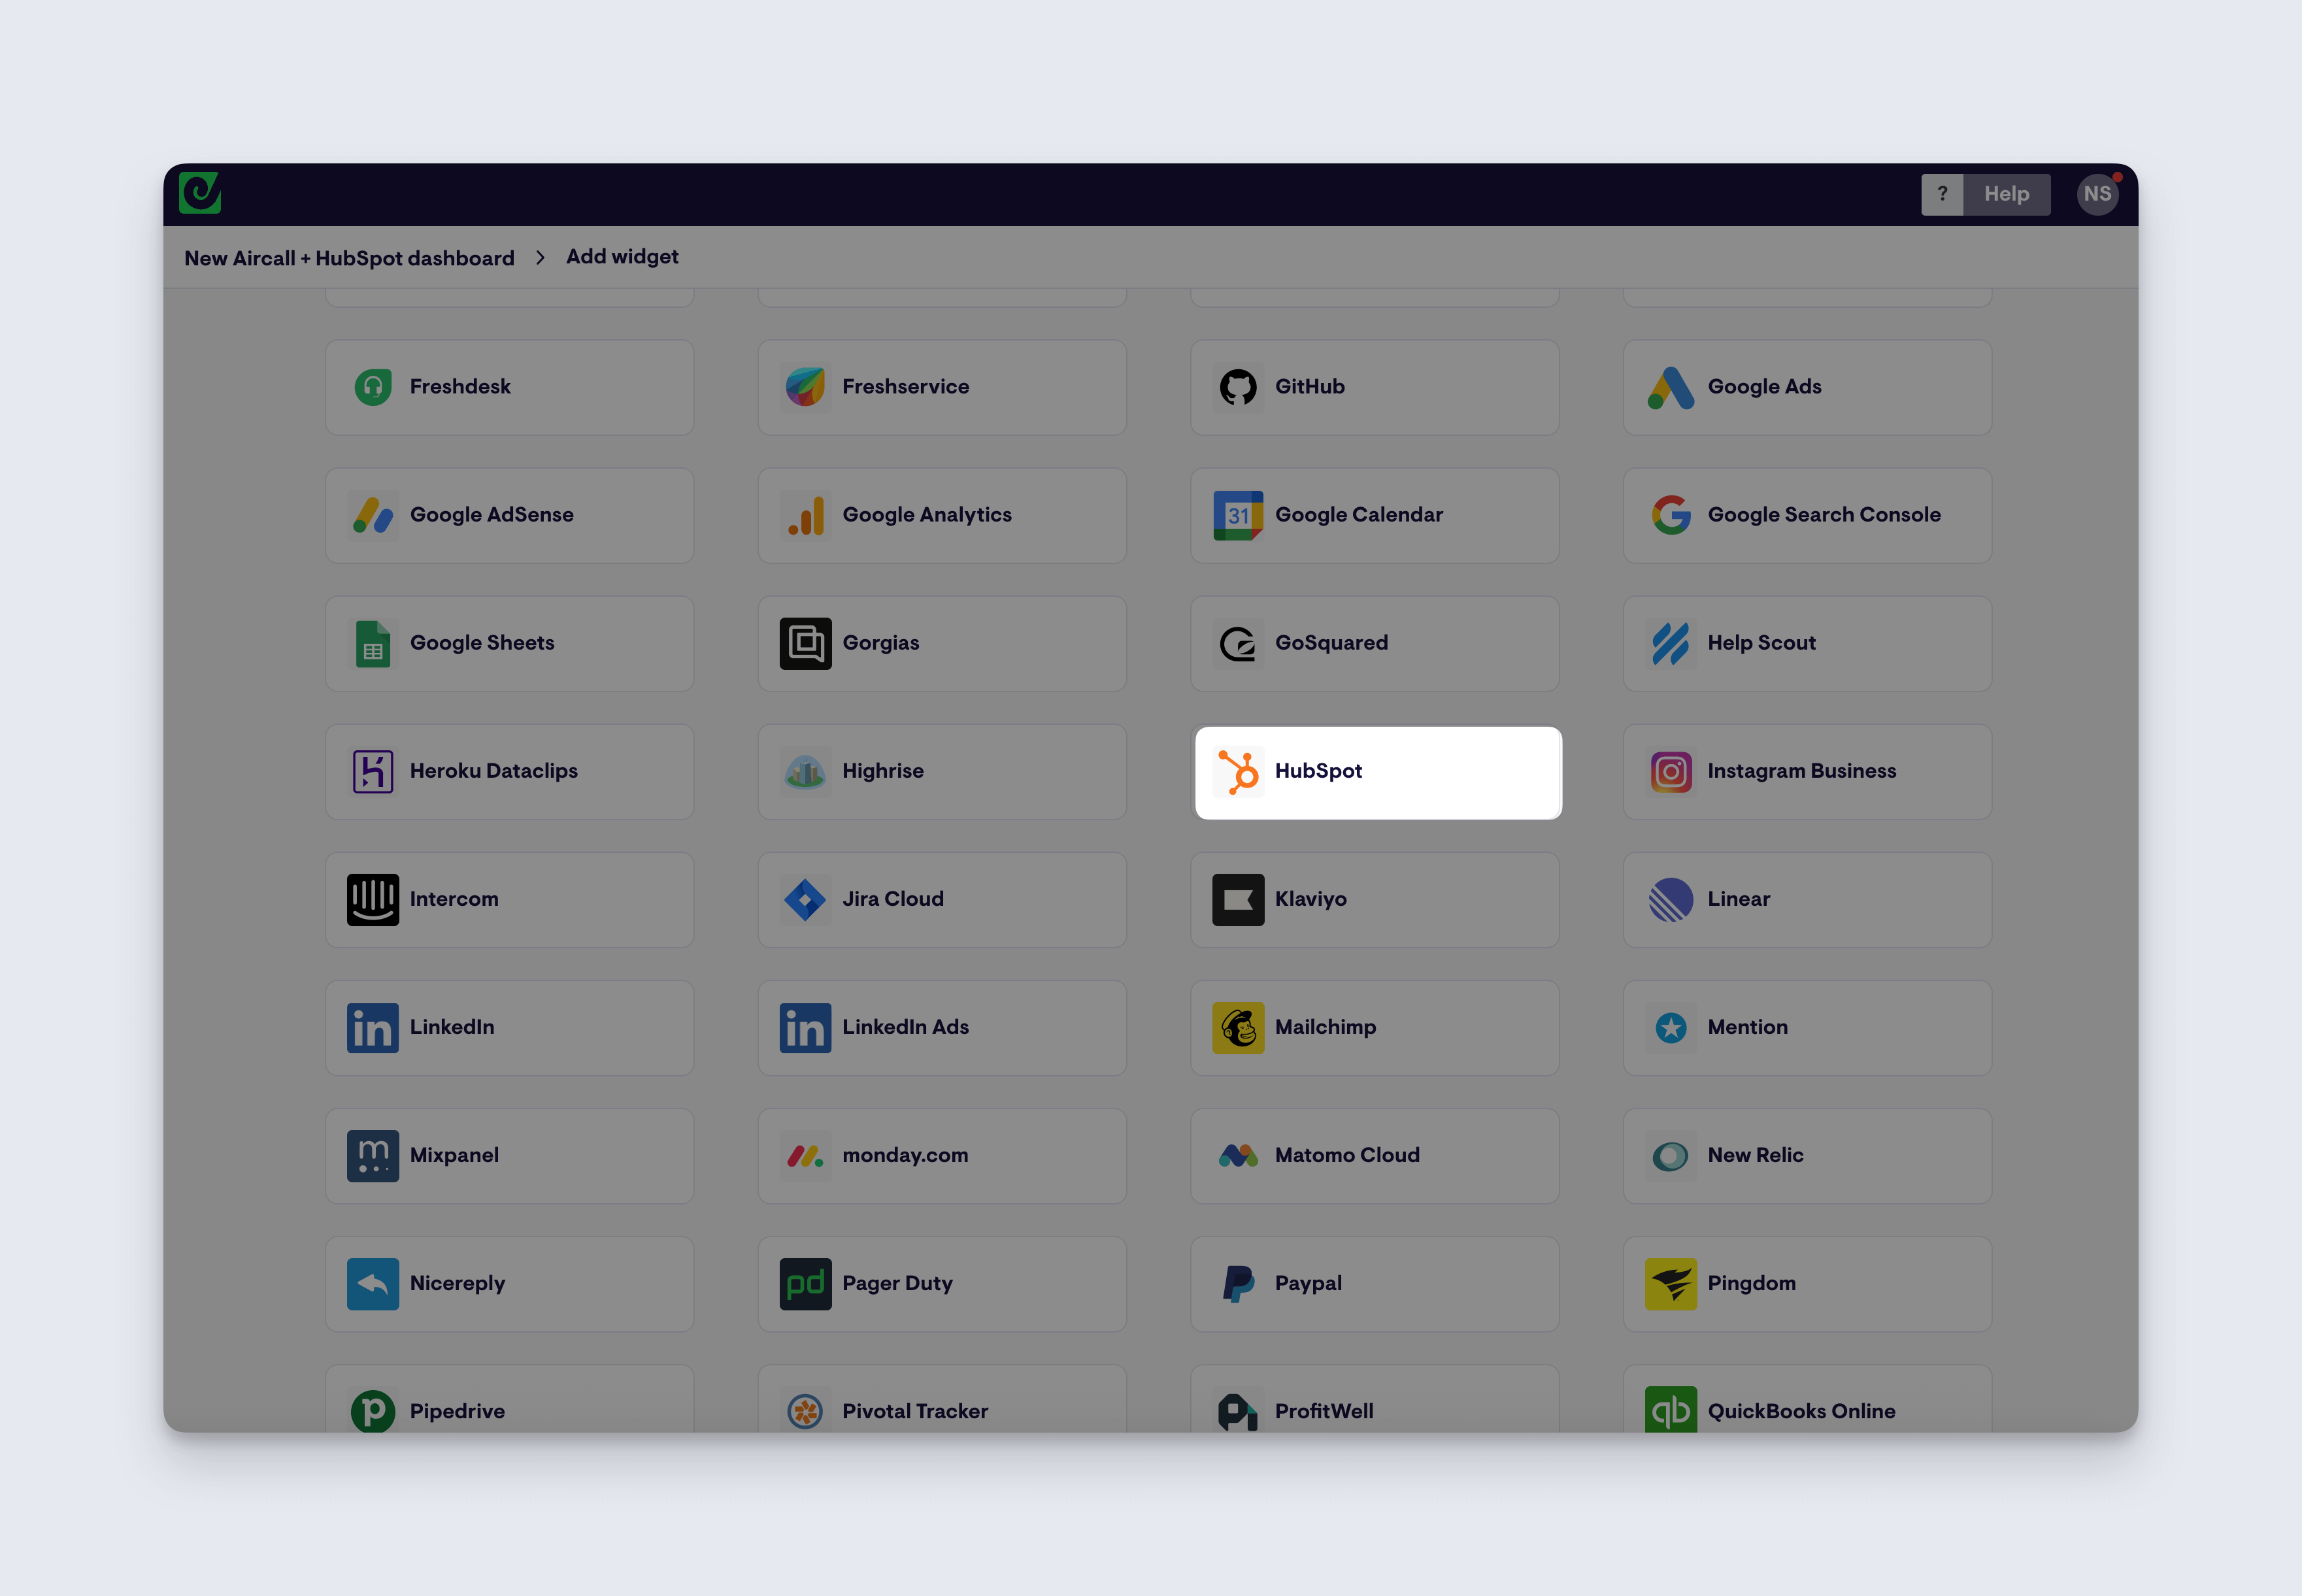Select the GoSquared icon
Viewport: 2302px width, 1596px height.
point(1238,643)
